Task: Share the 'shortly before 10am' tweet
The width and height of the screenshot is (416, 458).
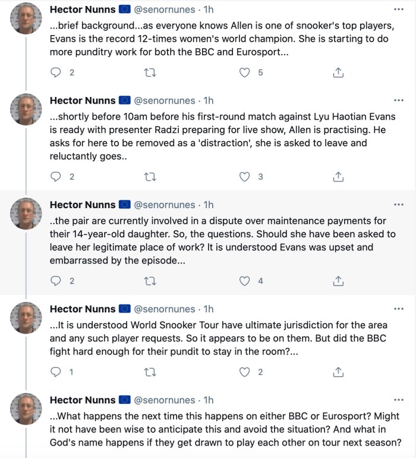Action: pyautogui.click(x=338, y=177)
